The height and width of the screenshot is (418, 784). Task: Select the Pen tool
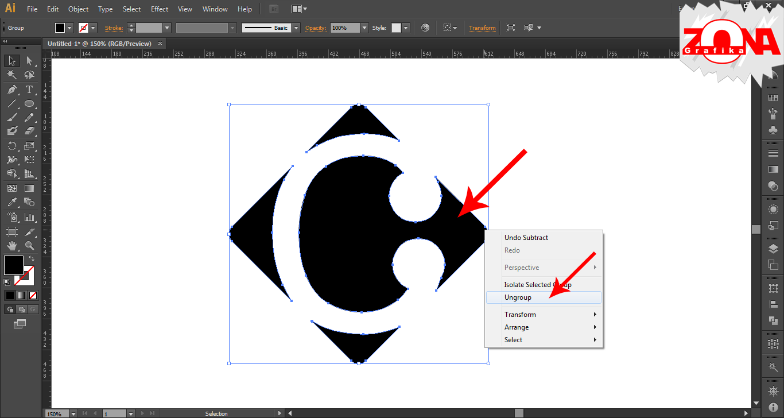(11, 90)
